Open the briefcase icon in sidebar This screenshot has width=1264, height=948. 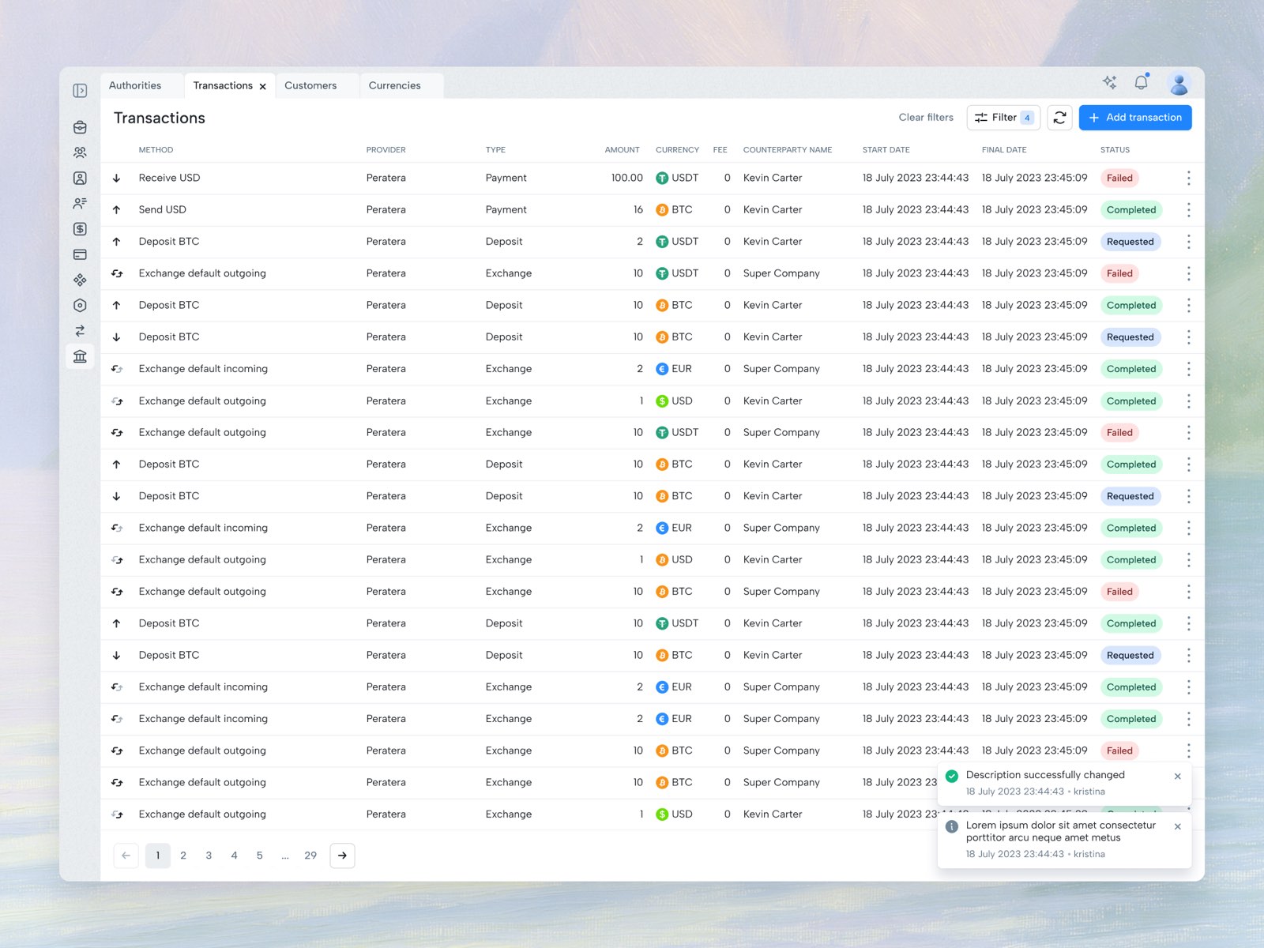pyautogui.click(x=80, y=127)
